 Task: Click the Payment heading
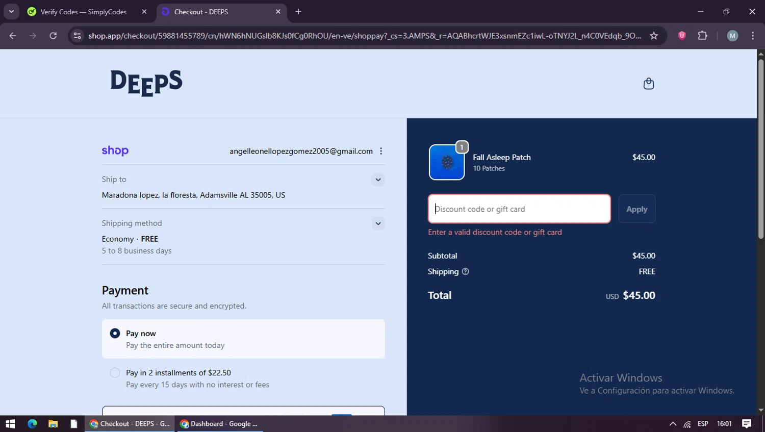(x=125, y=290)
